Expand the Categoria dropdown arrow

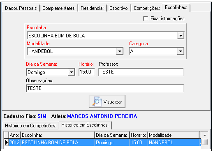[181, 51]
